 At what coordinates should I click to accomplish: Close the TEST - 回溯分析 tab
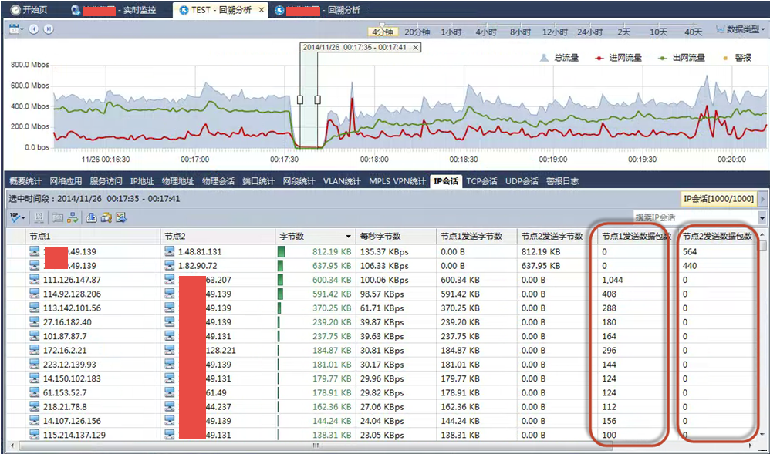(261, 10)
